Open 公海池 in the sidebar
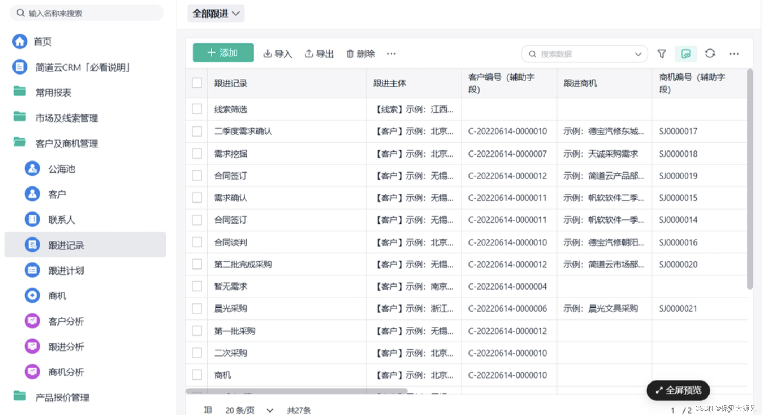Screen dimensions: 762x415 (x=61, y=169)
